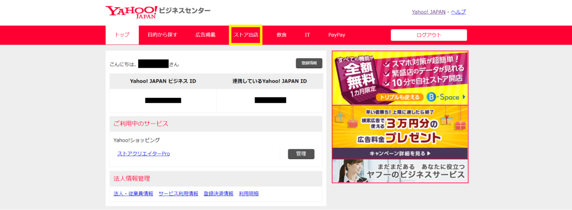Click the 法人情報管理 heading
572x210 pixels.
[132, 178]
